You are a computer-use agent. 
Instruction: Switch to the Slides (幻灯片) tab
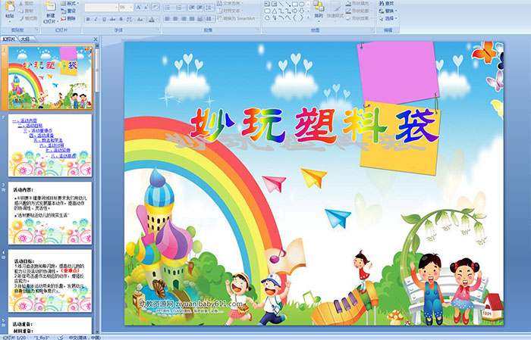coord(9,39)
